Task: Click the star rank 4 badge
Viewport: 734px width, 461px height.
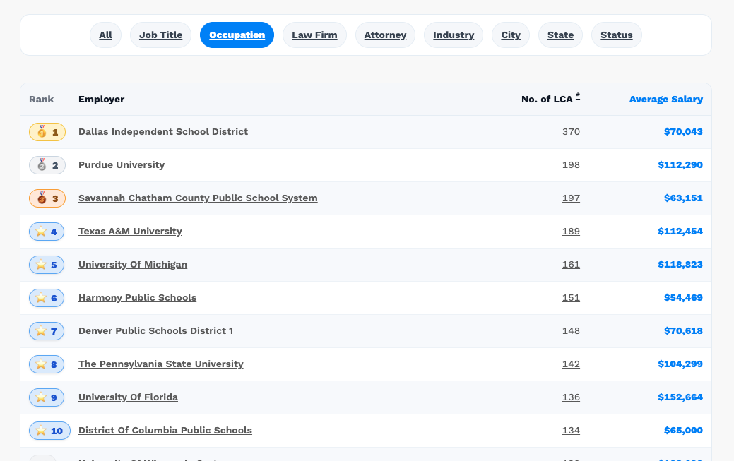Action: (x=47, y=232)
